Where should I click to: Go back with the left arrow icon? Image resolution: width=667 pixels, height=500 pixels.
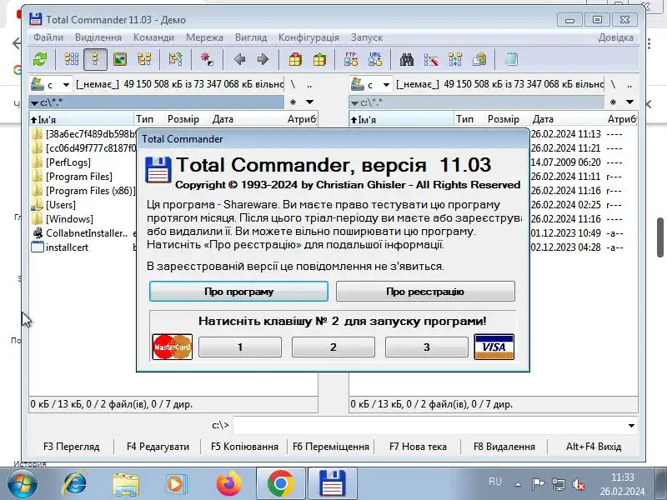[240, 59]
